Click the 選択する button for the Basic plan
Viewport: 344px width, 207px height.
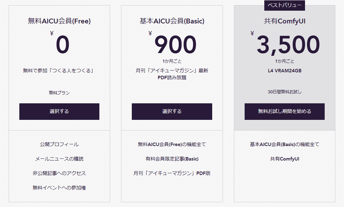pyautogui.click(x=171, y=111)
